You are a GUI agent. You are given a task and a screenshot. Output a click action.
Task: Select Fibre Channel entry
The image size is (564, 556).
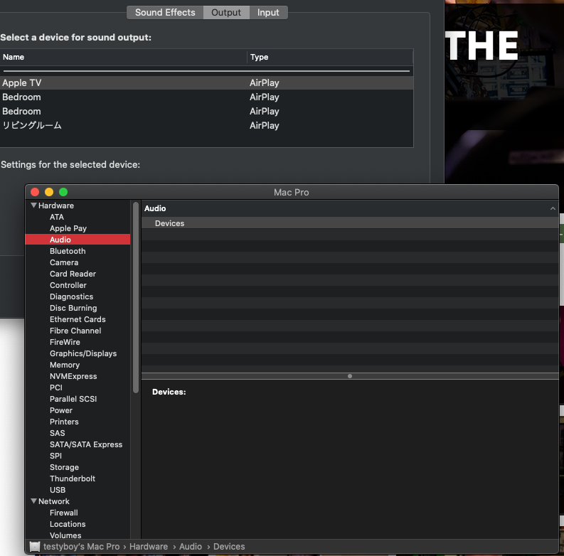pyautogui.click(x=75, y=331)
